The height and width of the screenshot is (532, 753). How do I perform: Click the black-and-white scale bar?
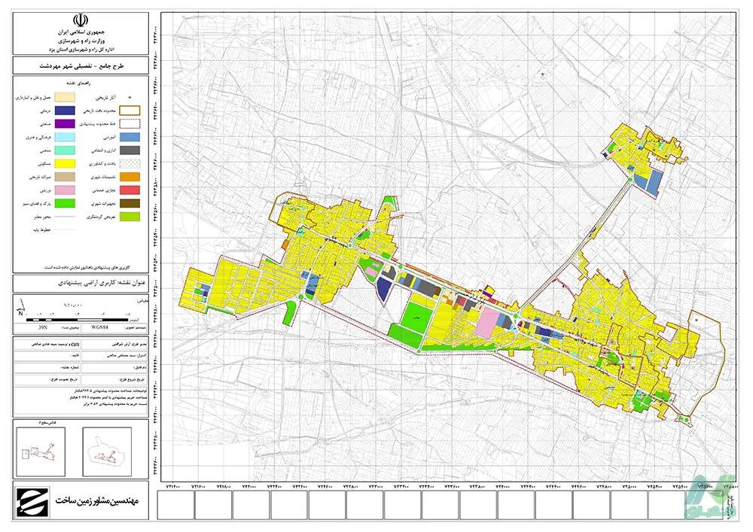point(77,320)
